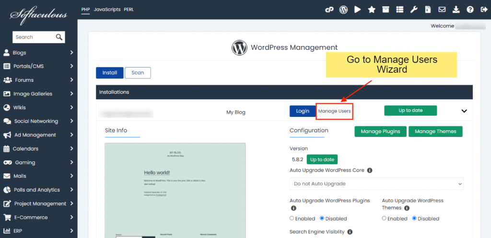Expand the Image Galleries category arrow

(x=72, y=94)
